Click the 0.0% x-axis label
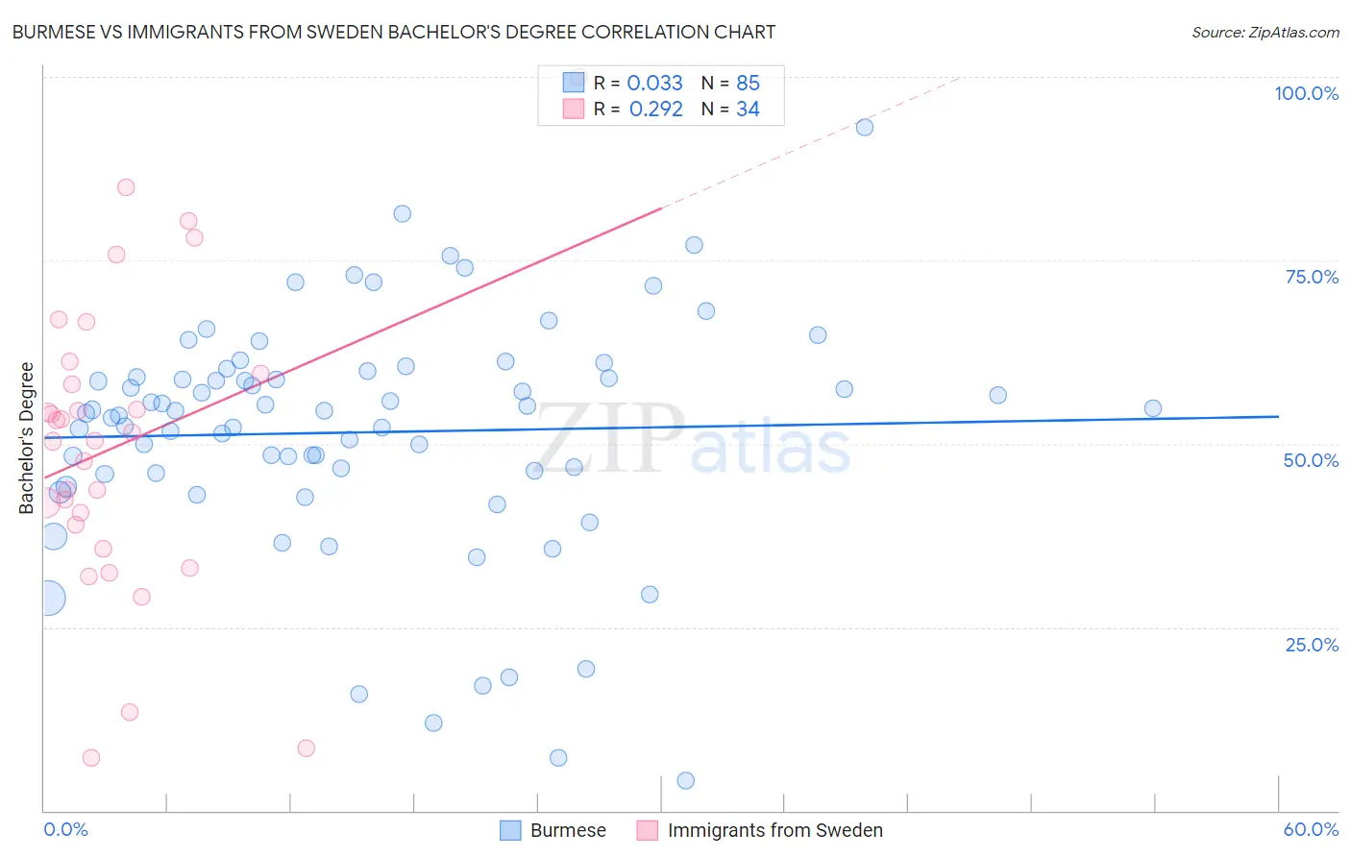Screen dimensions: 1351x857 [x=65, y=829]
